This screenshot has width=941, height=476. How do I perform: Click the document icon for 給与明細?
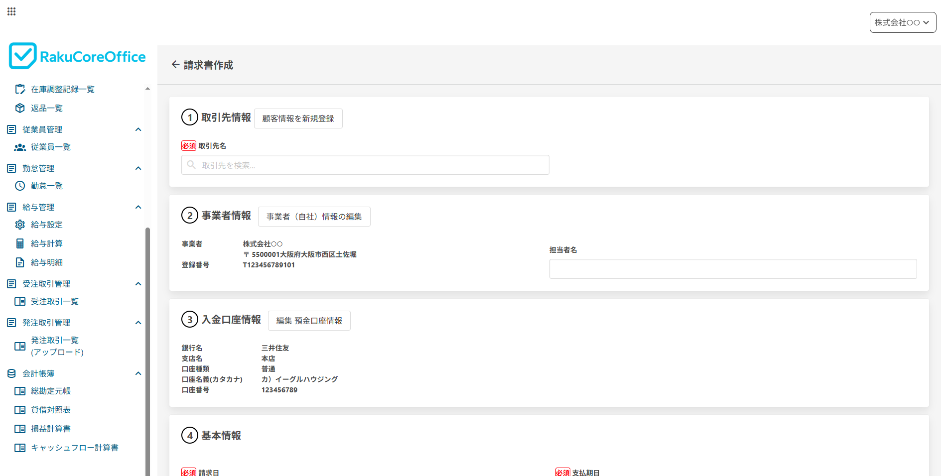pos(20,262)
